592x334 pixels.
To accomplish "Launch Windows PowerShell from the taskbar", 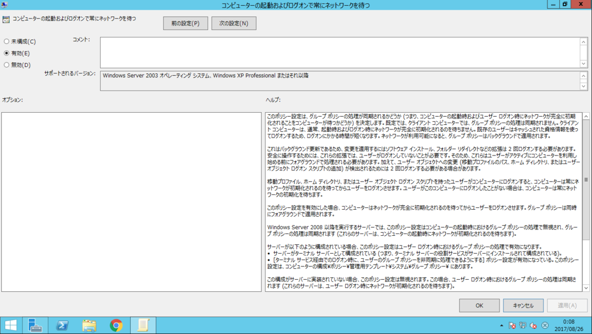I will click(x=62, y=325).
